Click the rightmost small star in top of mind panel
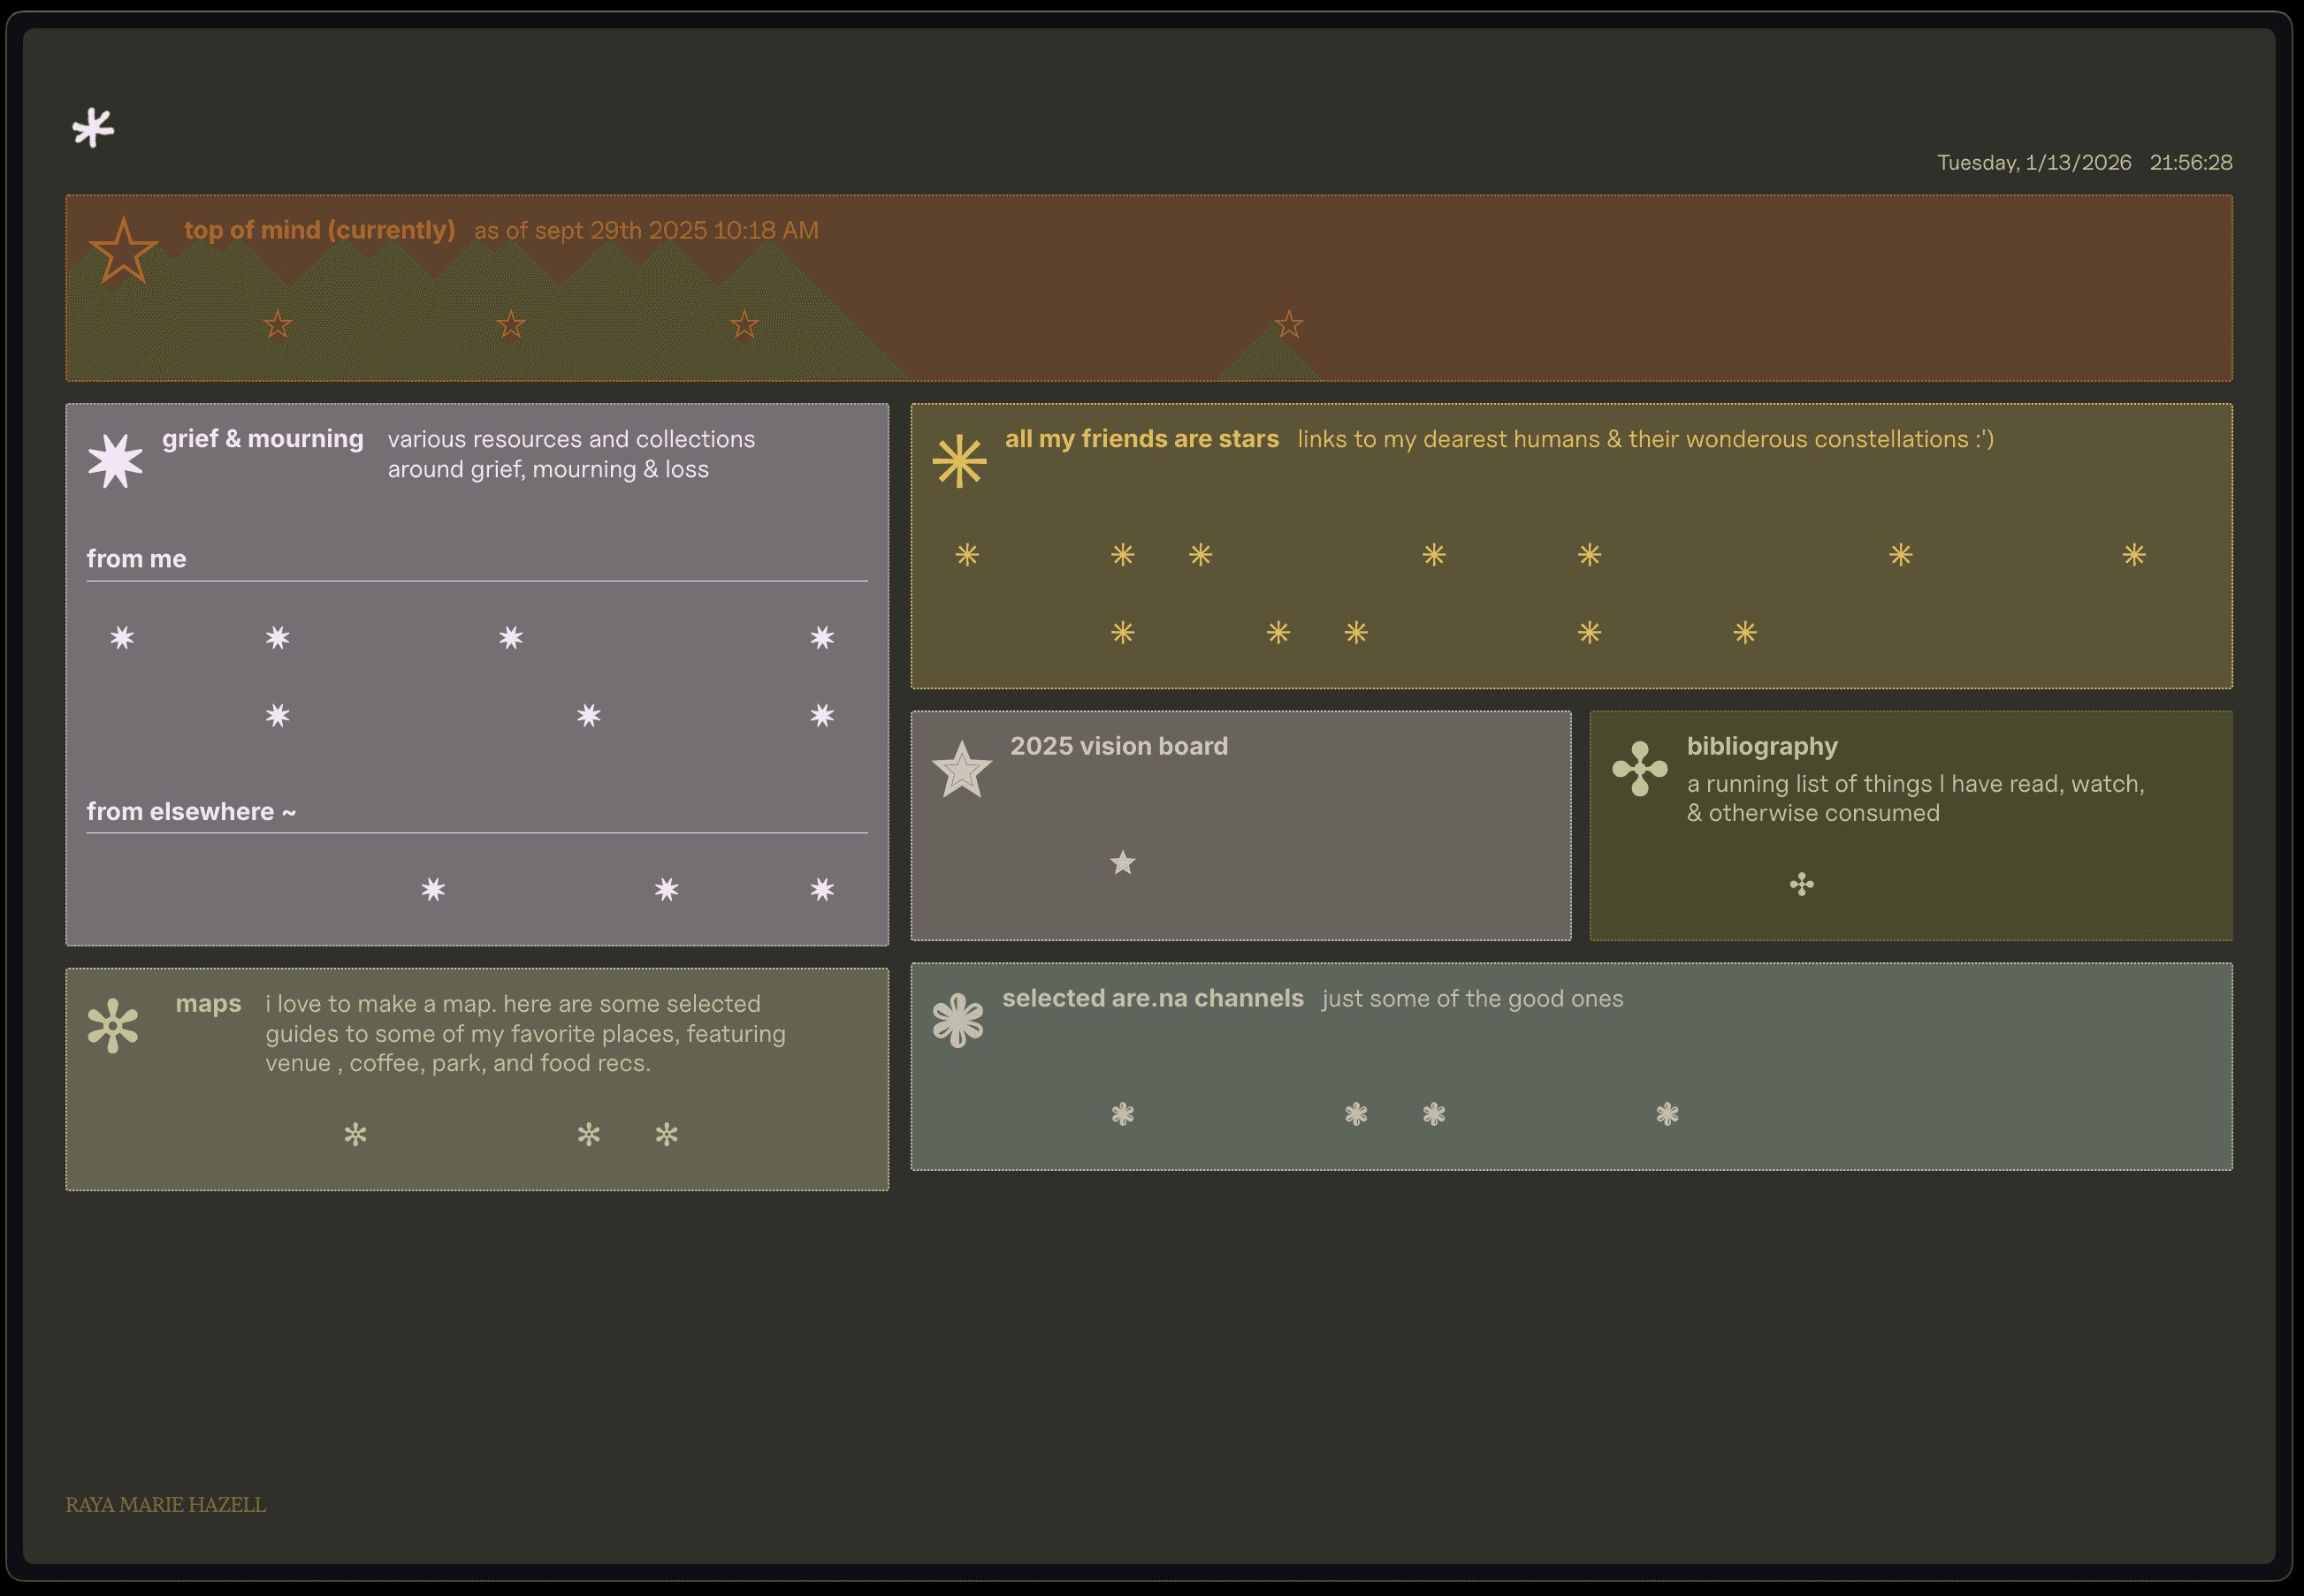2304x1596 pixels. (x=1288, y=324)
